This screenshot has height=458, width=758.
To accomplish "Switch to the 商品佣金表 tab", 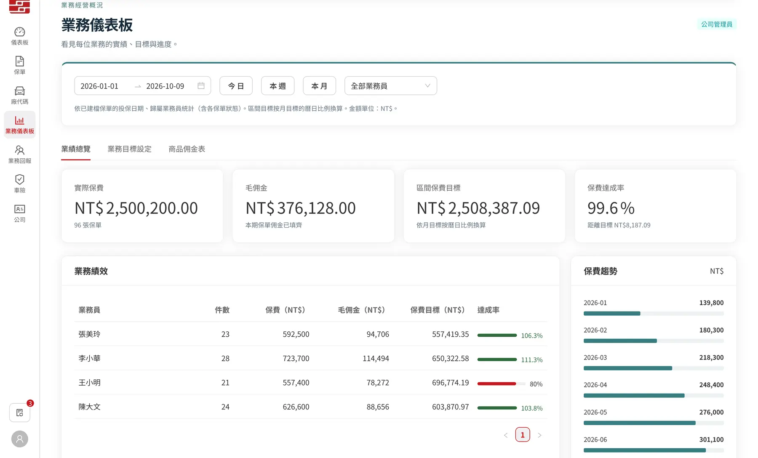I will 187,149.
